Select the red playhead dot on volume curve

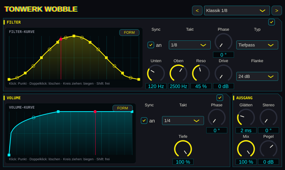click(x=95, y=112)
